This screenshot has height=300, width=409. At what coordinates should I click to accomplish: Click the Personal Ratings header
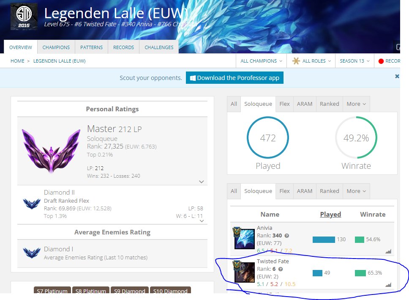pyautogui.click(x=112, y=109)
